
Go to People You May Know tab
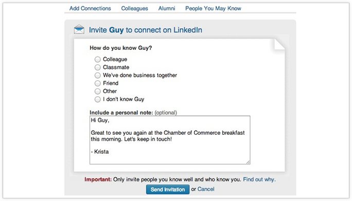coord(213,9)
